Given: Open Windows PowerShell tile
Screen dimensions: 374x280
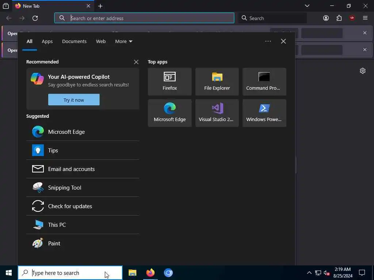Looking at the screenshot, I should coord(264,113).
